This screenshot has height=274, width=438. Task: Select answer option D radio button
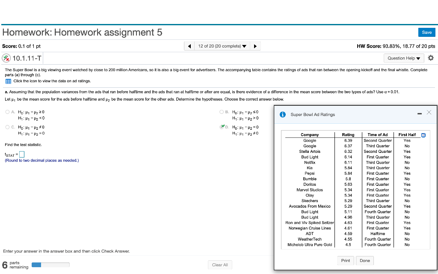click(222, 127)
